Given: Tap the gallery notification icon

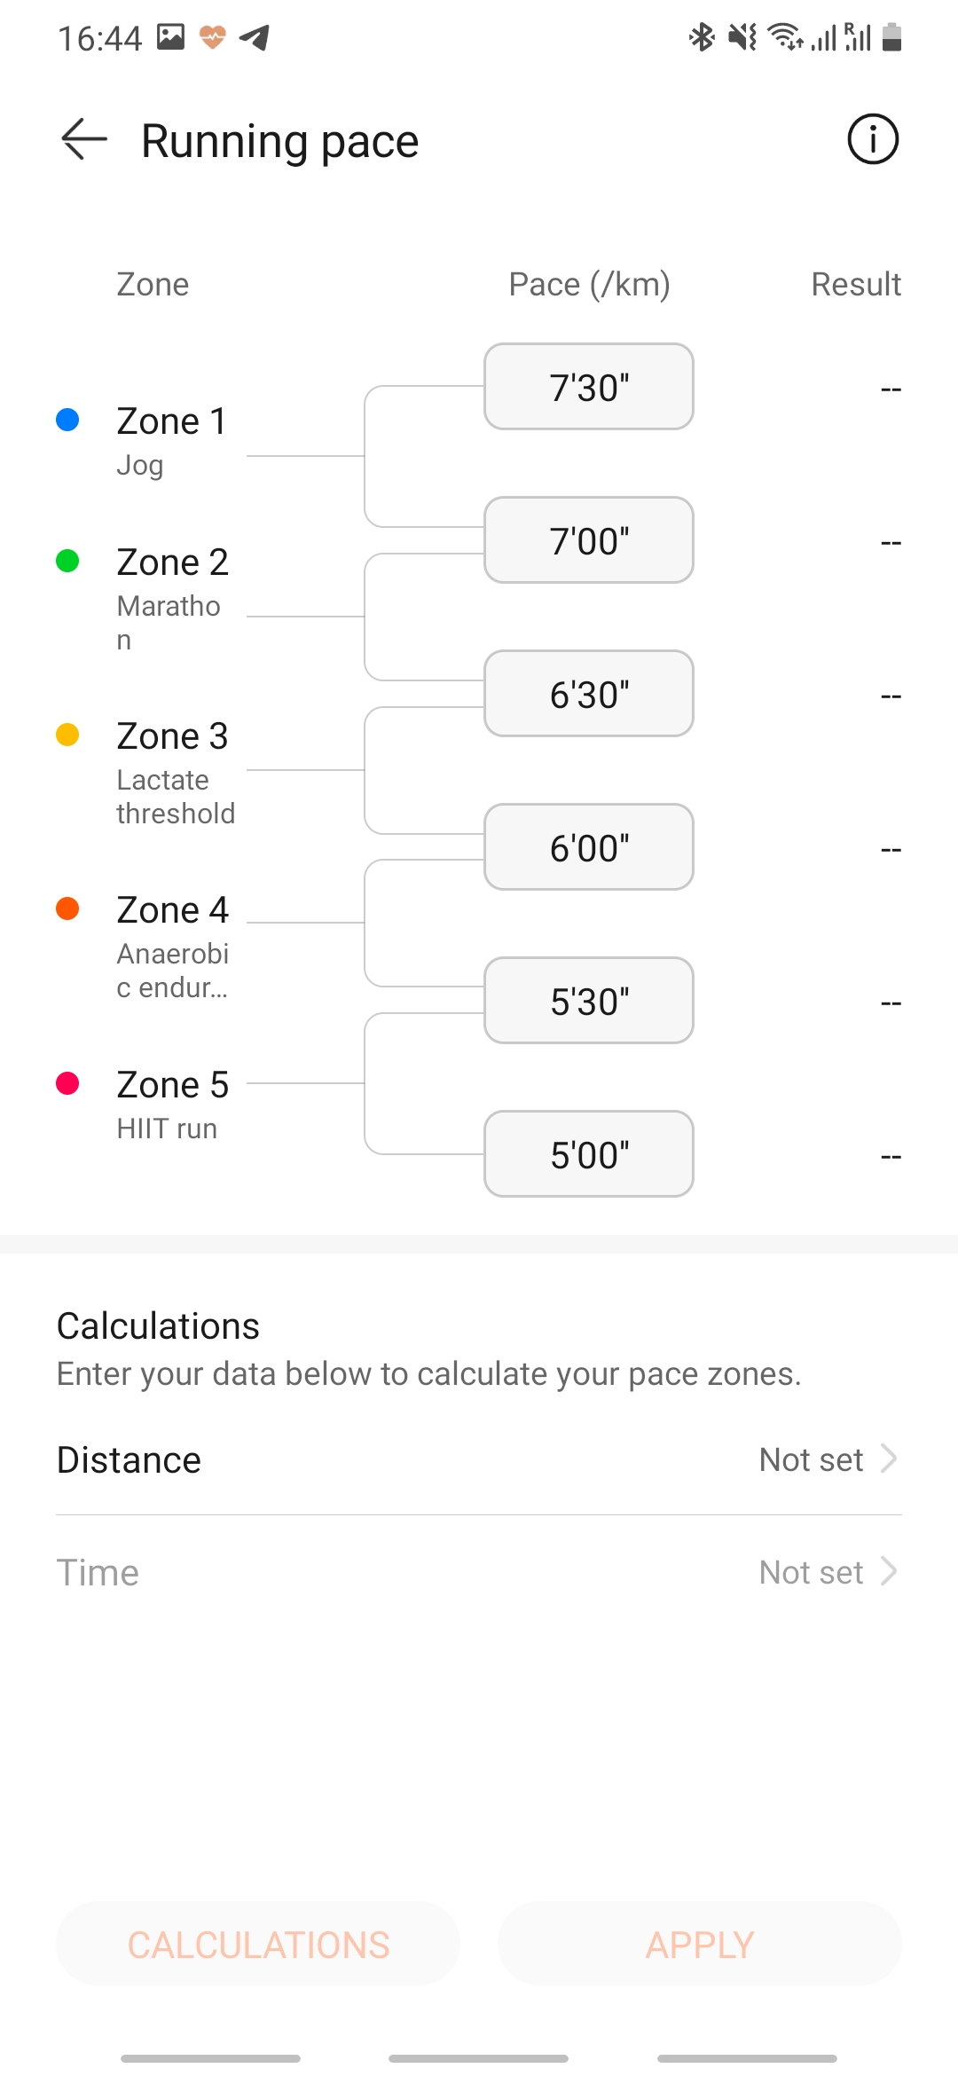Looking at the screenshot, I should click(170, 37).
